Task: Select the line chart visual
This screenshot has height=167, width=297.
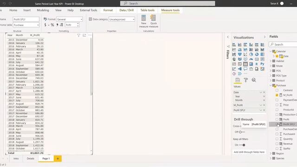Action: pyautogui.click(x=234, y=50)
